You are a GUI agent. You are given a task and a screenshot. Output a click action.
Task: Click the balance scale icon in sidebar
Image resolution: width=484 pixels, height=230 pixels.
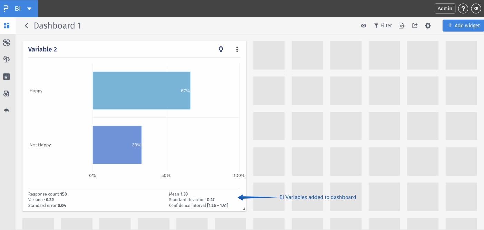(7, 59)
